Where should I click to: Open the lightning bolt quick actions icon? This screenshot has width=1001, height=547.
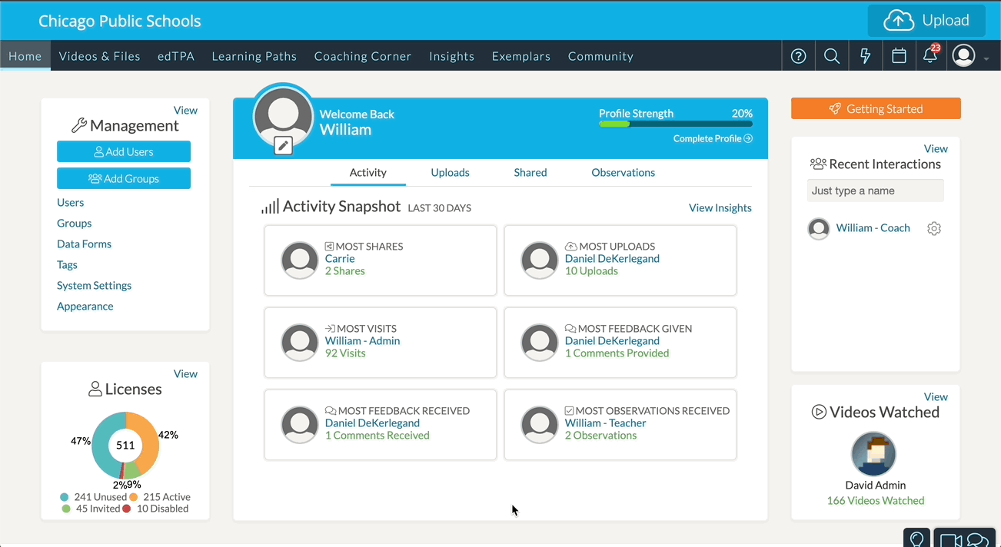click(x=865, y=56)
